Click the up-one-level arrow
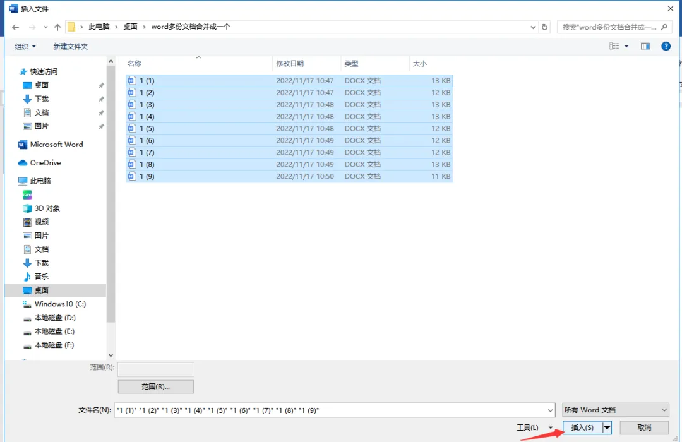Screen dimensions: 682x442 pos(57,27)
